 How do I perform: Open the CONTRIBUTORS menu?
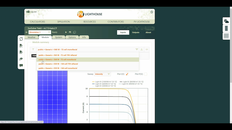pyautogui.click(x=116, y=22)
